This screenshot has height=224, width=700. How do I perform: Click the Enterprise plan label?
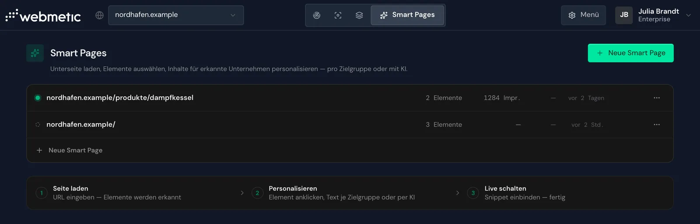[654, 19]
